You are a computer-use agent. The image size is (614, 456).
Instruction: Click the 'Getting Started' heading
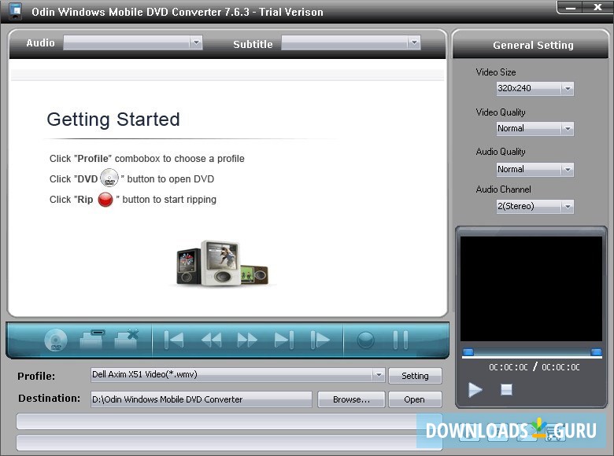[x=113, y=120]
